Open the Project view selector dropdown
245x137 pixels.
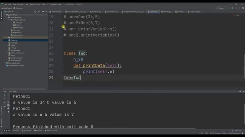[9, 12]
